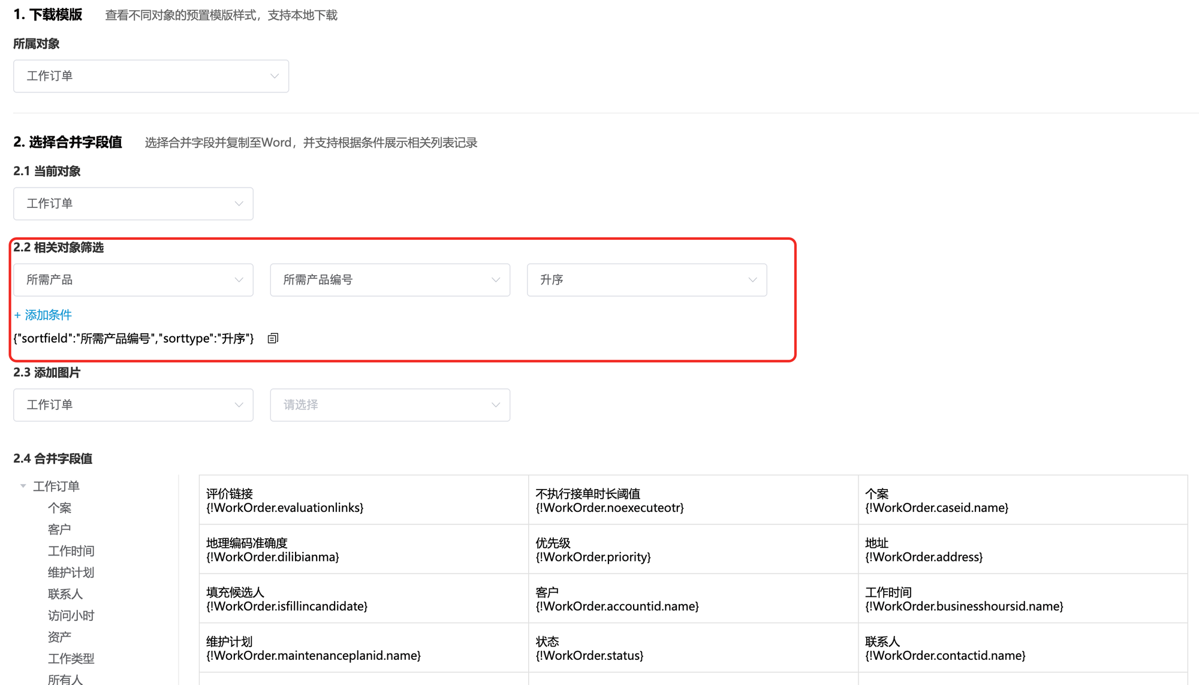Select 工作类型 in the field tree
The width and height of the screenshot is (1199, 685).
[x=71, y=659]
